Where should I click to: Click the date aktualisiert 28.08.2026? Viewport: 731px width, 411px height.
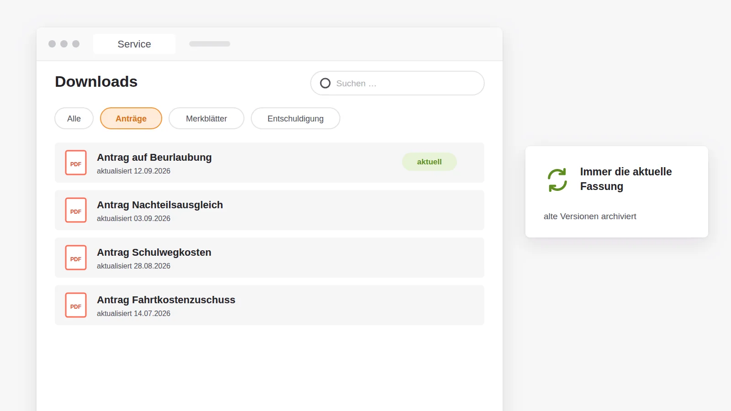[x=133, y=266]
